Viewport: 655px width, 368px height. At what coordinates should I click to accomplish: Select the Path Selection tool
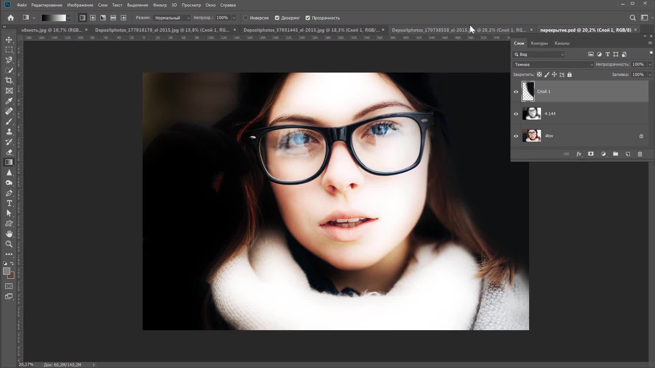(9, 213)
